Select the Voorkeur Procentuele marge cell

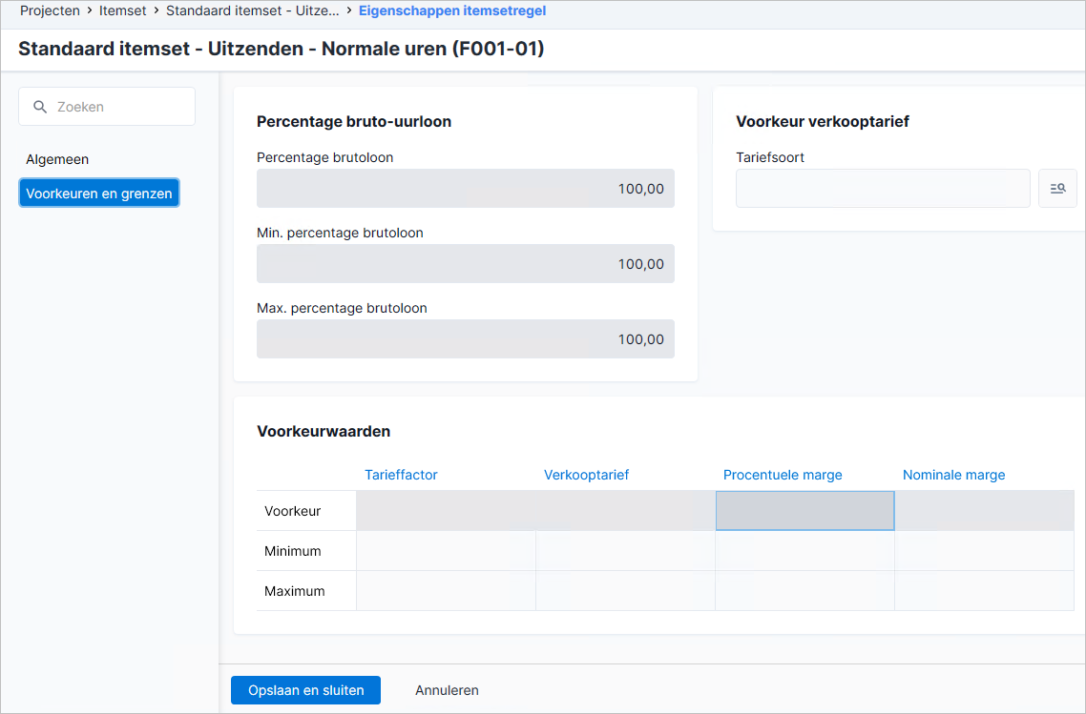(x=804, y=511)
